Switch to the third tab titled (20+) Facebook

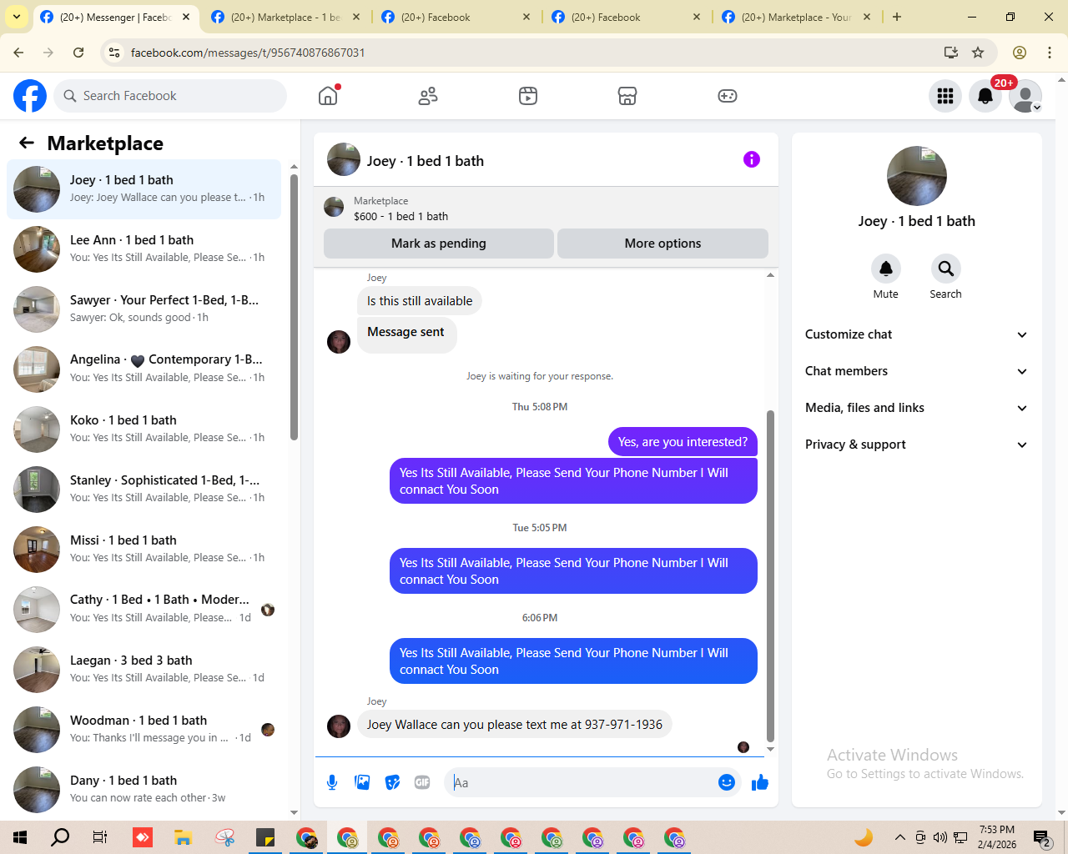[x=456, y=17]
